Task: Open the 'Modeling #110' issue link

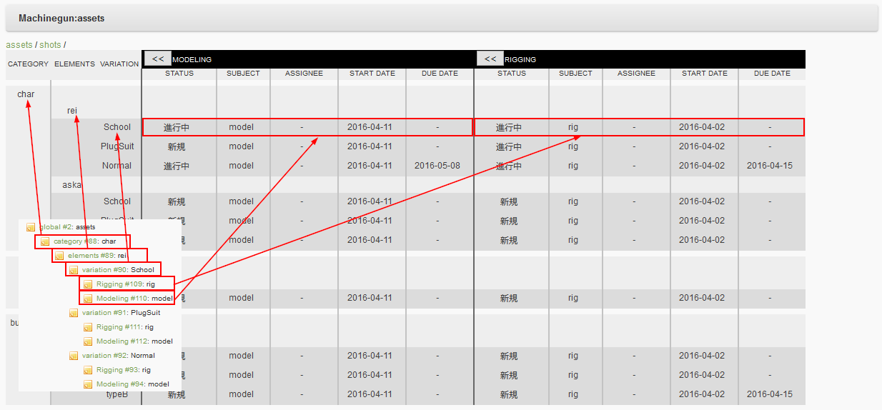Action: (121, 299)
